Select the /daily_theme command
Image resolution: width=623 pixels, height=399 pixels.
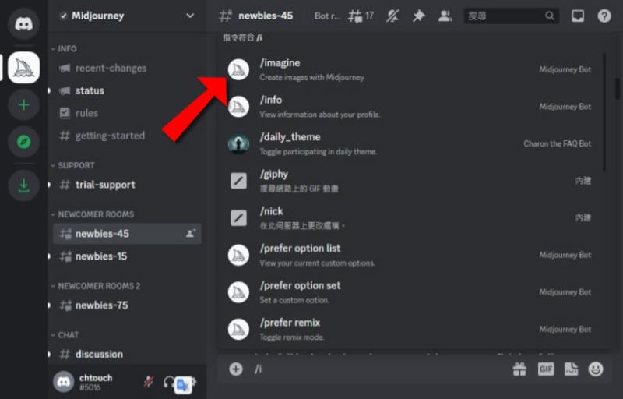[x=410, y=144]
